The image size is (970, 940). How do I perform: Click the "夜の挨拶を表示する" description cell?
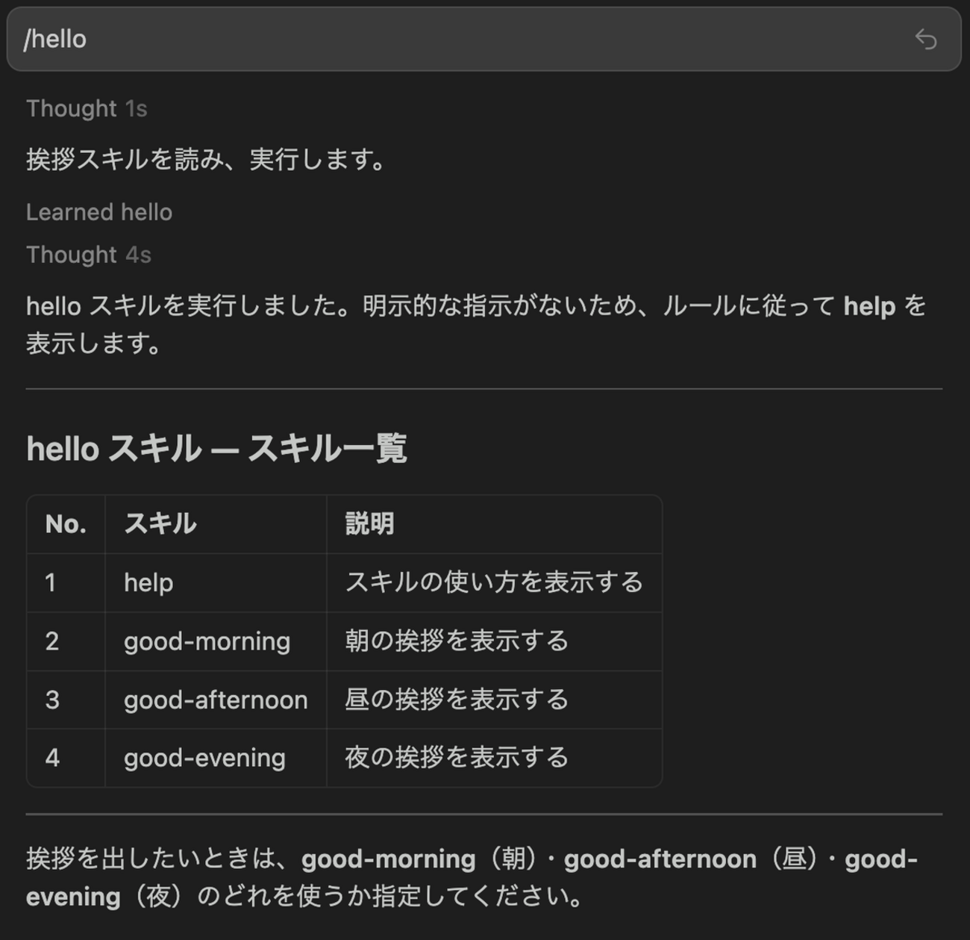pyautogui.click(x=456, y=759)
